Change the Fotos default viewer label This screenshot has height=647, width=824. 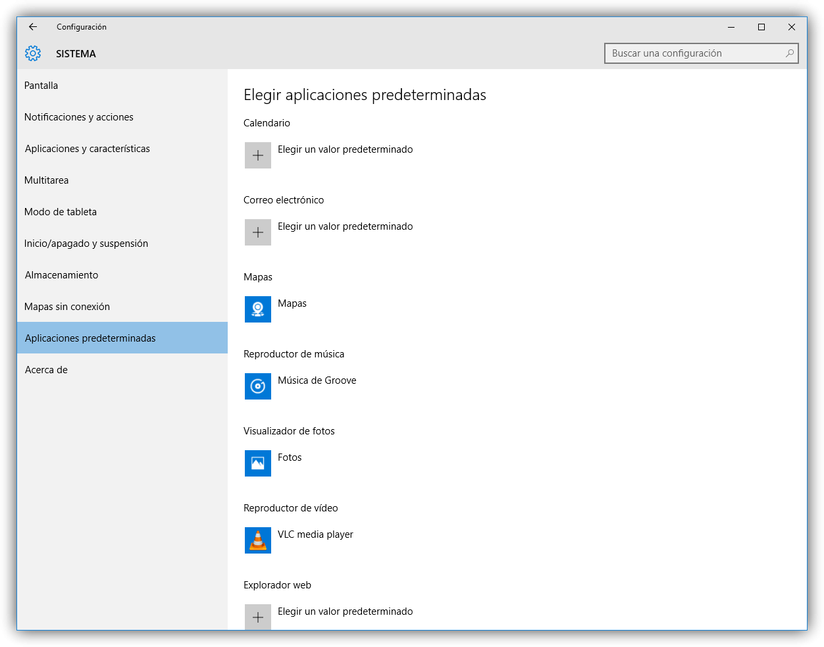(290, 457)
